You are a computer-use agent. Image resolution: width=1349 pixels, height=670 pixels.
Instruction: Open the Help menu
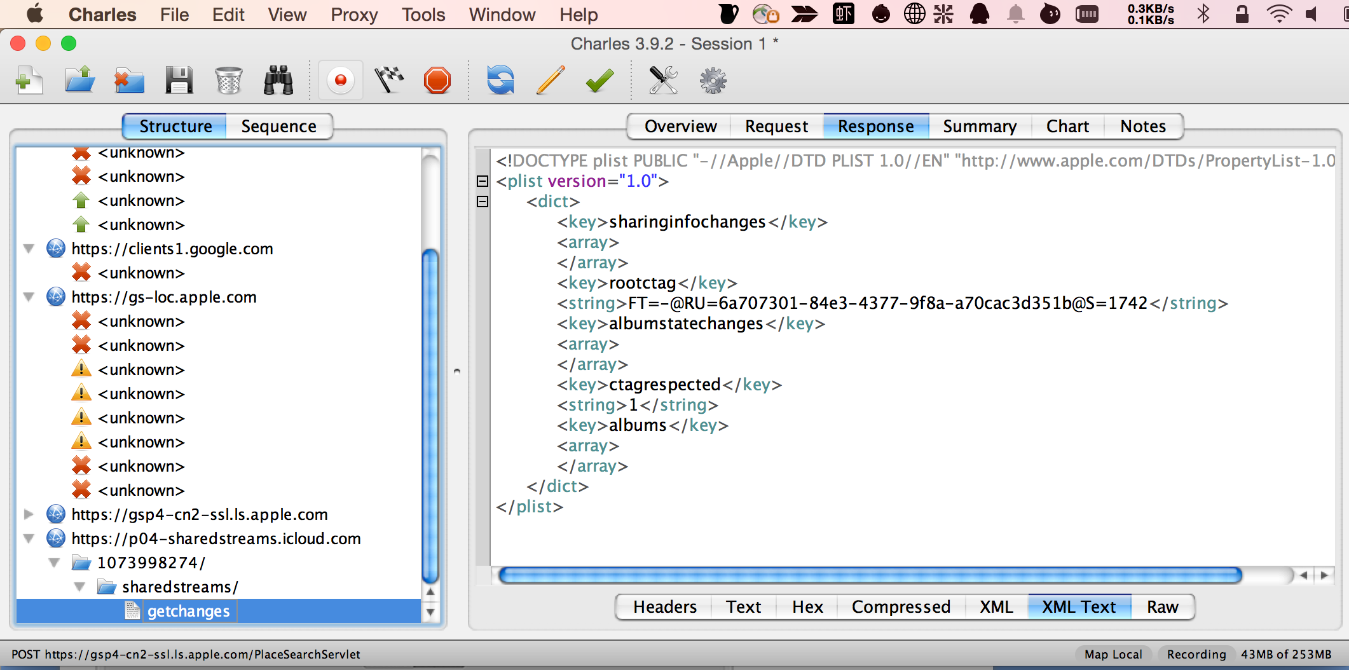[579, 14]
